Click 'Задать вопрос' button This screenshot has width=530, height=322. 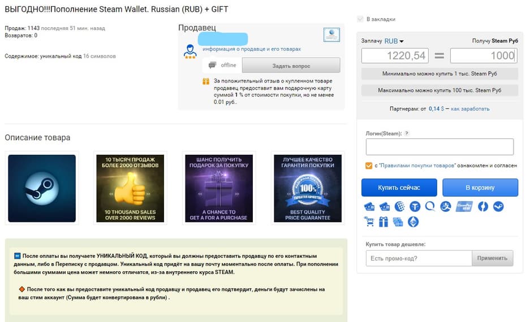[291, 66]
